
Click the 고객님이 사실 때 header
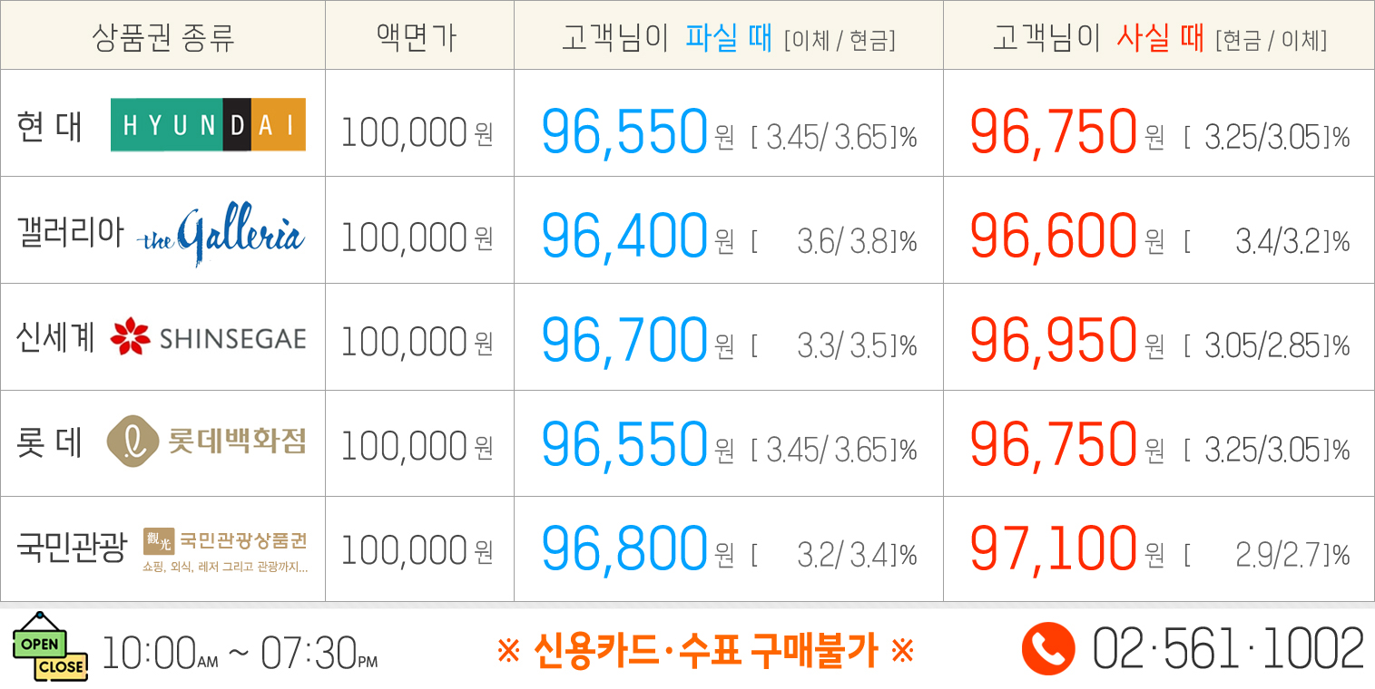[x=1159, y=38]
